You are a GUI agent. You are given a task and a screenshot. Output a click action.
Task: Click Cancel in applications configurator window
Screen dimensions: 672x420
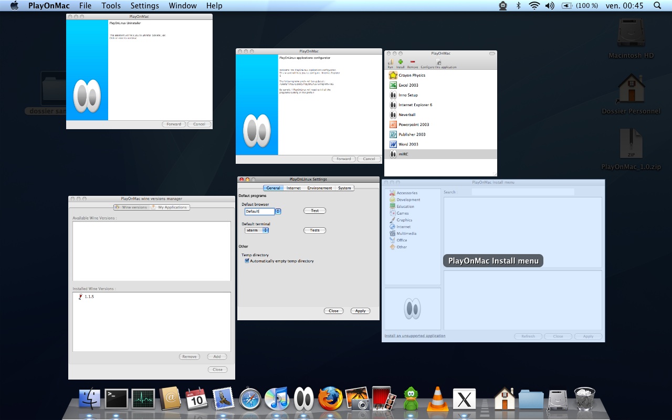click(x=369, y=159)
